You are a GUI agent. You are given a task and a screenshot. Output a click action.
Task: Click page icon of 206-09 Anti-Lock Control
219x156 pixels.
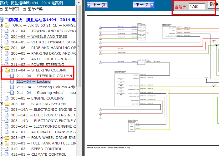[7, 59]
